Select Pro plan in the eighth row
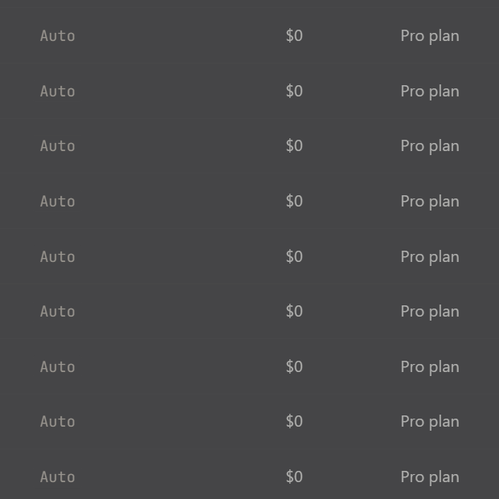This screenshot has width=499, height=499. (430, 422)
